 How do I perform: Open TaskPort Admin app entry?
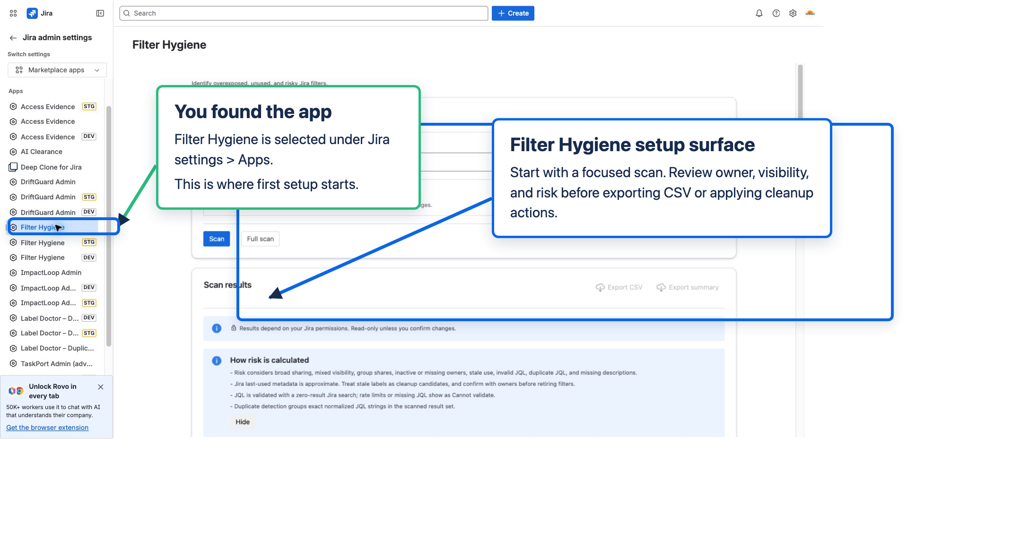coord(53,364)
